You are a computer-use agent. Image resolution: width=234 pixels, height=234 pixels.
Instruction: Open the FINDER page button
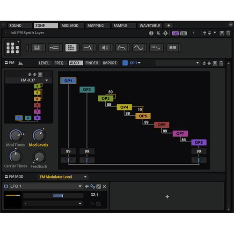coord(92,63)
